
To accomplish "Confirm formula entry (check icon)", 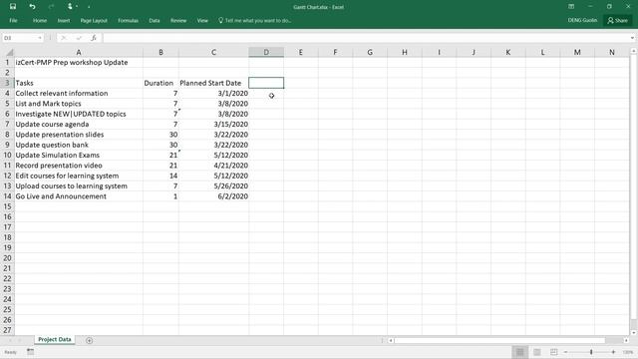I will tap(79, 38).
